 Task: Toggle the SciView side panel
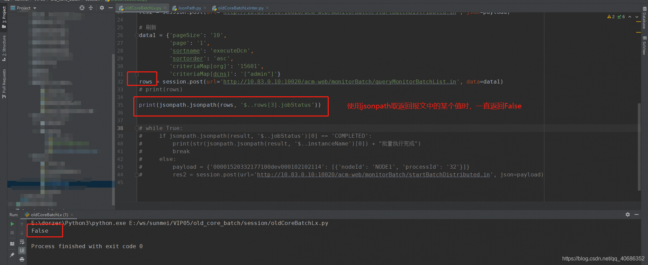(644, 45)
